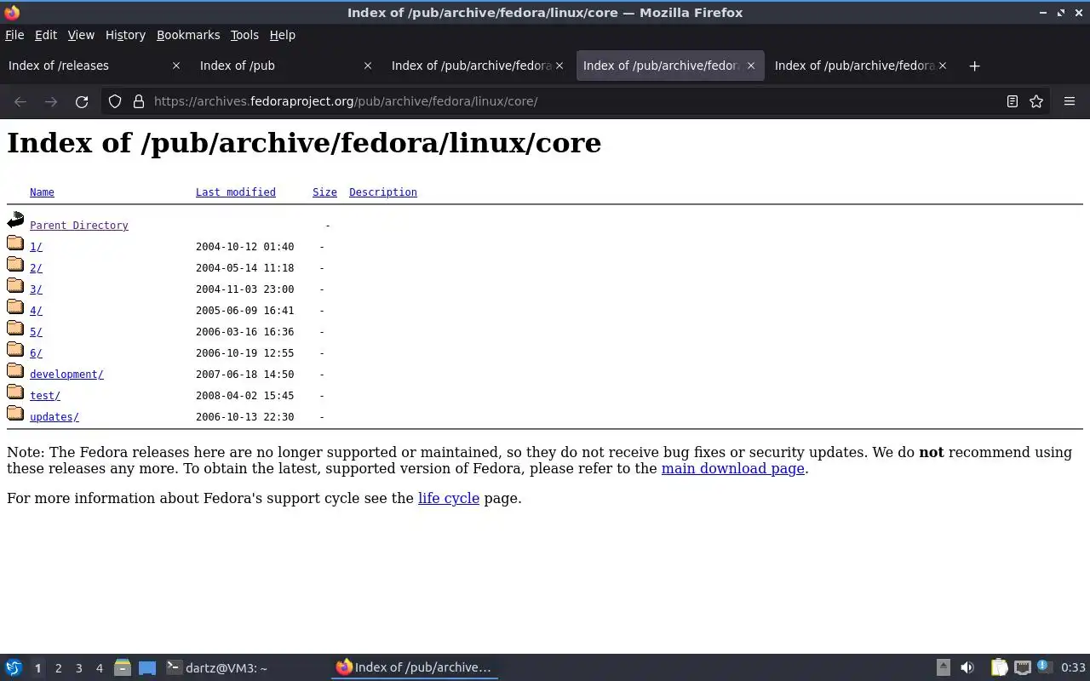The height and width of the screenshot is (681, 1090).
Task: Follow the life cycle link
Action: 449,498
